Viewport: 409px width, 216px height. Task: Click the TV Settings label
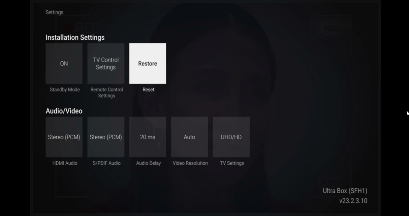pyautogui.click(x=232, y=163)
